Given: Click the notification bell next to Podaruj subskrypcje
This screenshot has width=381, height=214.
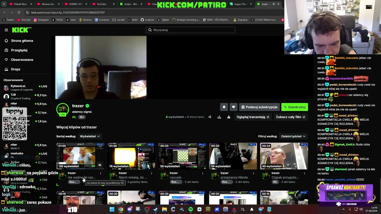Looking at the screenshot, I should coord(224,107).
